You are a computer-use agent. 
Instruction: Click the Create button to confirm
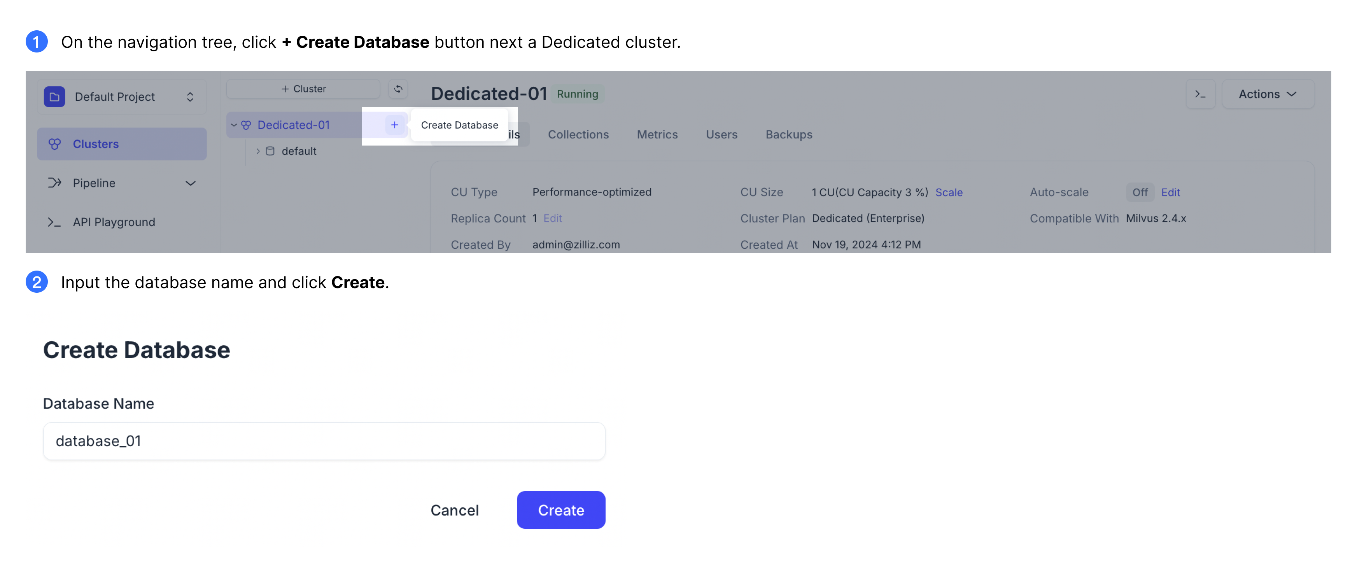[561, 509]
